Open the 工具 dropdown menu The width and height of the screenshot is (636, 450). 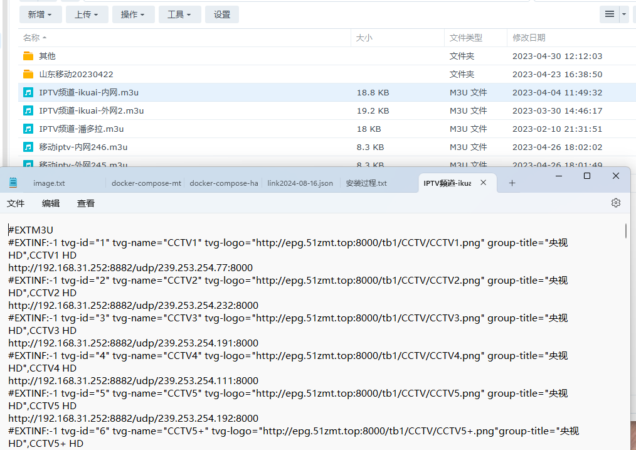[179, 14]
